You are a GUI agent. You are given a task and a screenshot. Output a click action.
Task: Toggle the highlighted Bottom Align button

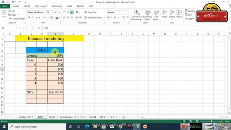pyautogui.click(x=71, y=12)
